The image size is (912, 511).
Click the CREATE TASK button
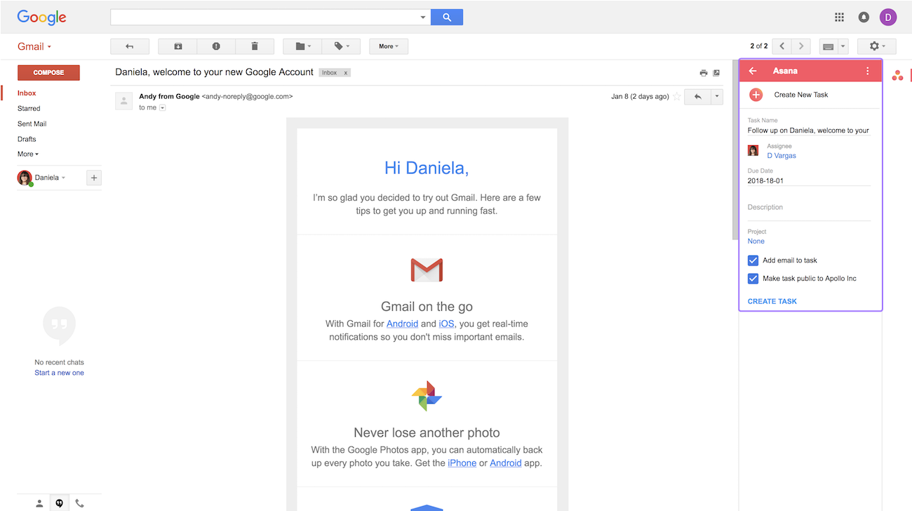point(772,301)
